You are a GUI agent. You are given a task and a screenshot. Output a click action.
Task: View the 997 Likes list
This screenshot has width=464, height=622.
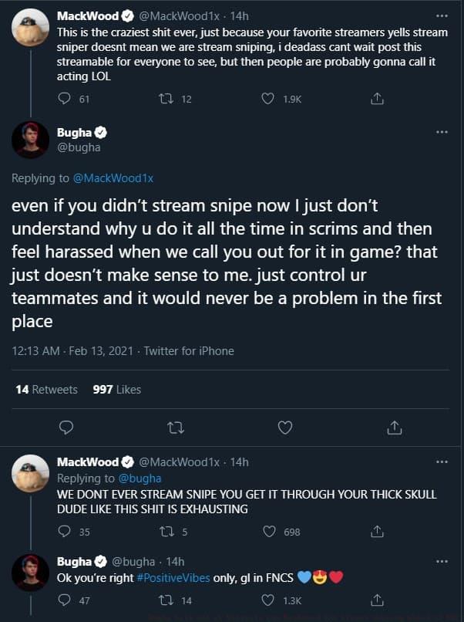coord(116,390)
